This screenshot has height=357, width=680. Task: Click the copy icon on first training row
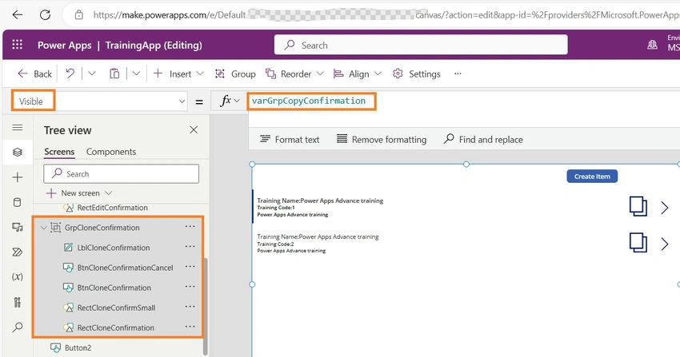pos(638,206)
